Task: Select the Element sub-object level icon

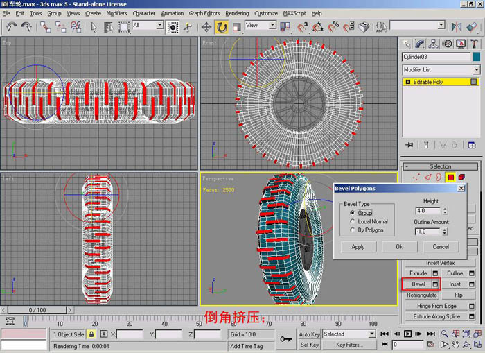Action: tap(461, 177)
